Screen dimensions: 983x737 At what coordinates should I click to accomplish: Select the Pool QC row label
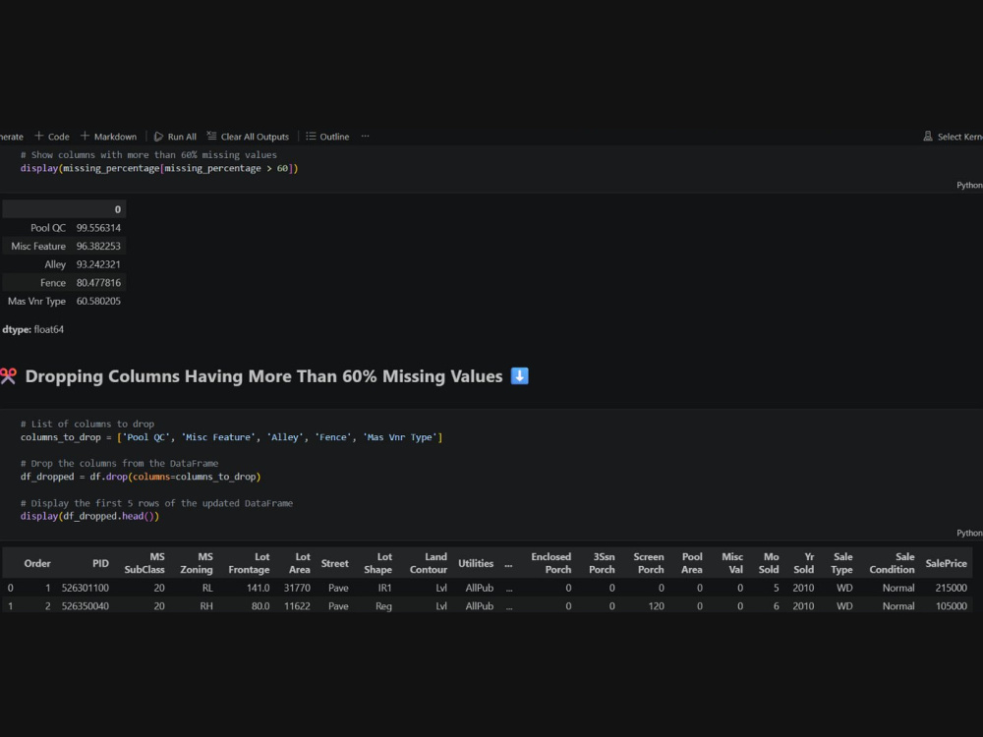(48, 228)
